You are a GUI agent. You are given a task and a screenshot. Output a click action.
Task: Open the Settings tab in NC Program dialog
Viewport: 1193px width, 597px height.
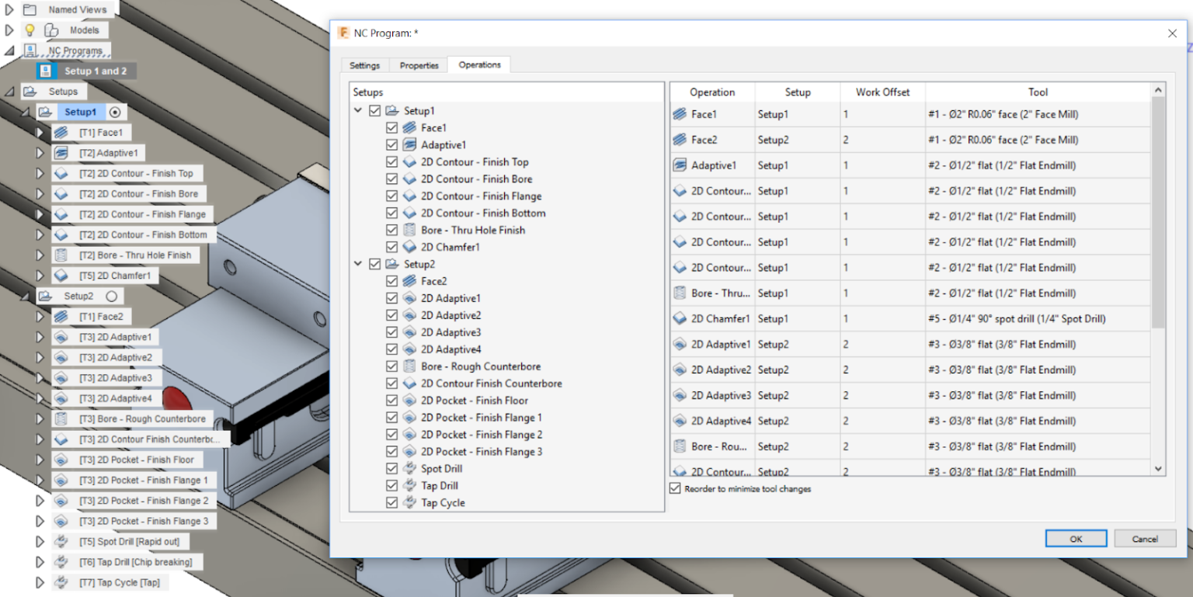click(x=364, y=65)
